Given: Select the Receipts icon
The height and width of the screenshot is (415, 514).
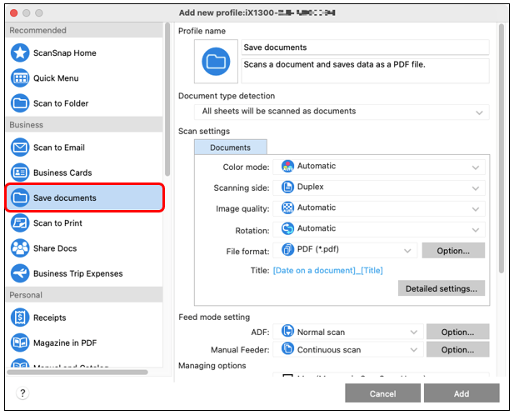Looking at the screenshot, I should 20,317.
